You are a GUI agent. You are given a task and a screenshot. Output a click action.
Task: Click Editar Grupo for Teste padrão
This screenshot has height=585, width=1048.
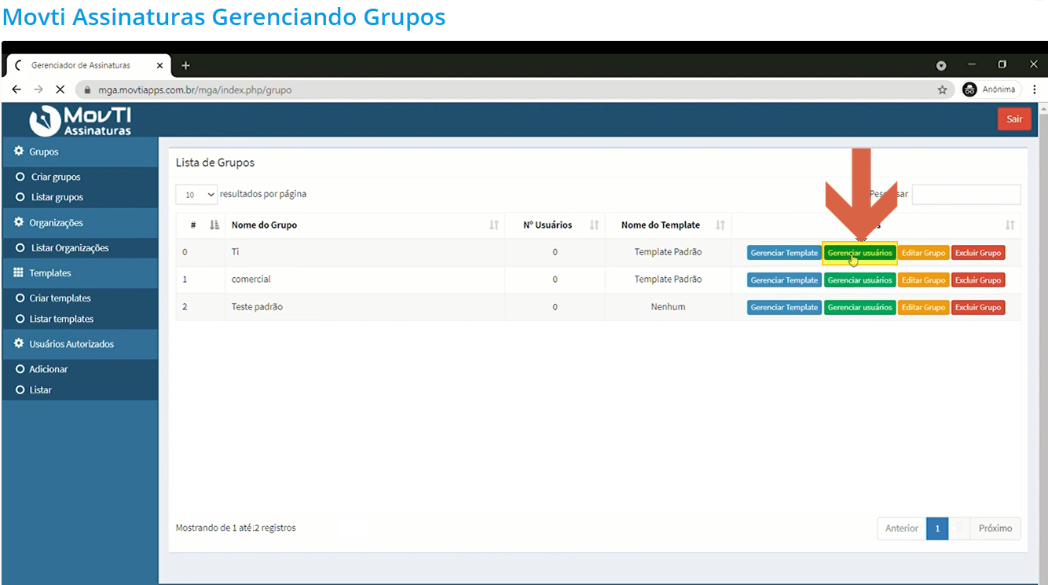pyautogui.click(x=923, y=307)
